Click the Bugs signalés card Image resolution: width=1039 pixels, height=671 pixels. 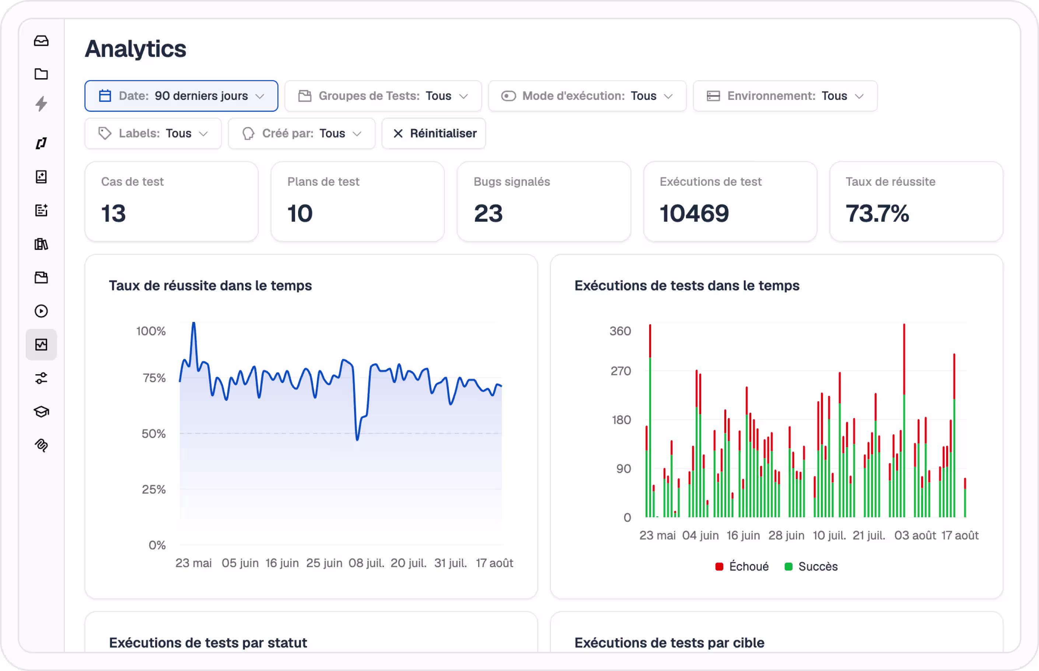(x=544, y=201)
